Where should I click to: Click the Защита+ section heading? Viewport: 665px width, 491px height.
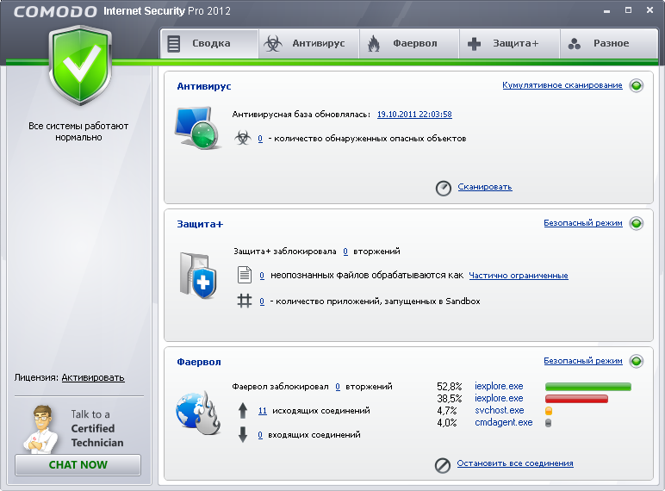[200, 224]
